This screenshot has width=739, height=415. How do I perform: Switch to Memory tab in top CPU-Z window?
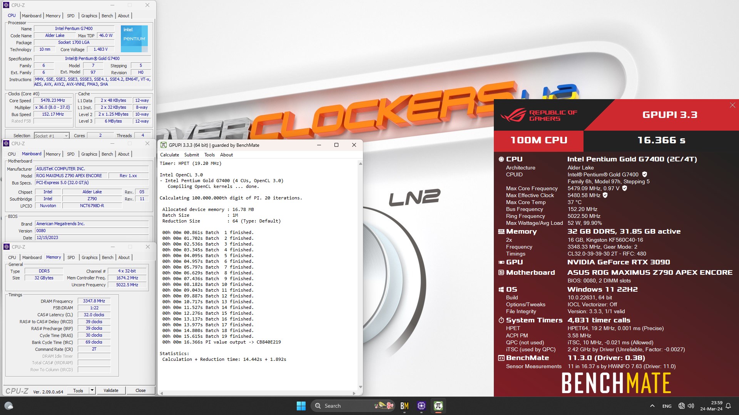pos(53,16)
